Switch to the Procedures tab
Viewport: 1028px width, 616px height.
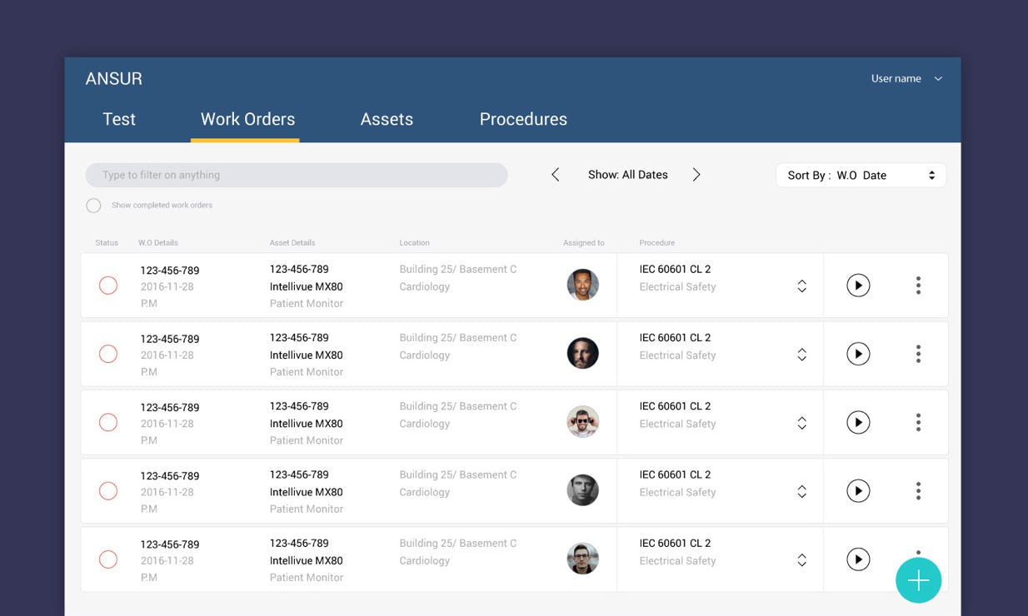(523, 119)
